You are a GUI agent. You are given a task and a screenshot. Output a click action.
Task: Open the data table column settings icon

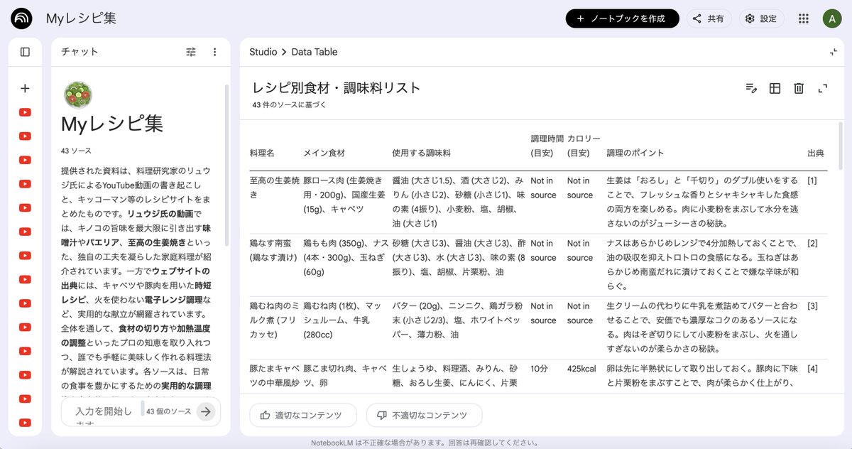coord(775,88)
